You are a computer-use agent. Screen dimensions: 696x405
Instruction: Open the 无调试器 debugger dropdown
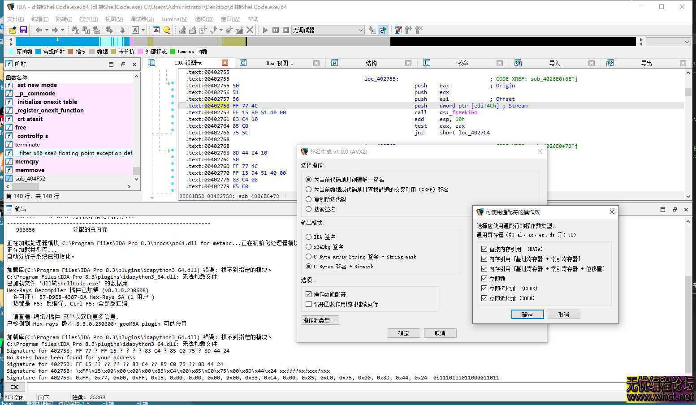(x=360, y=30)
